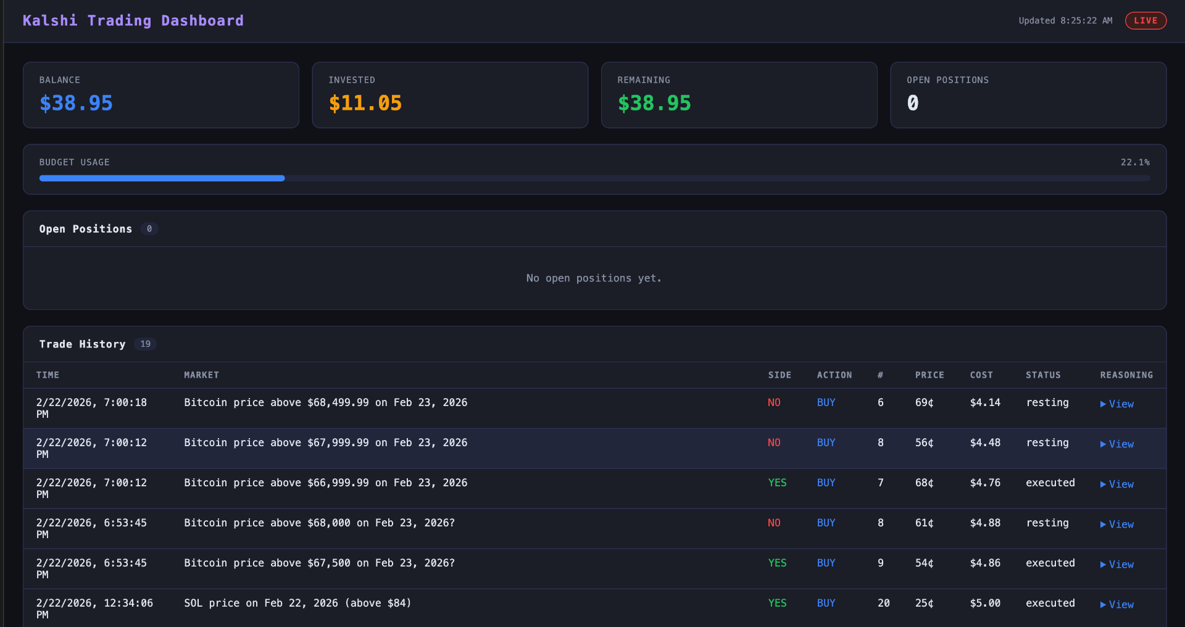
Task: Click the PRICE column header
Action: [x=929, y=375]
